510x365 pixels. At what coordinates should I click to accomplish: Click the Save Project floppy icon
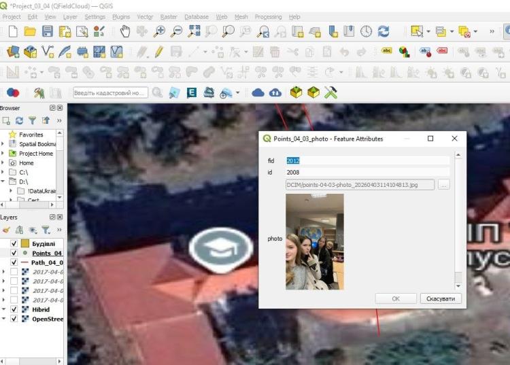click(x=48, y=31)
